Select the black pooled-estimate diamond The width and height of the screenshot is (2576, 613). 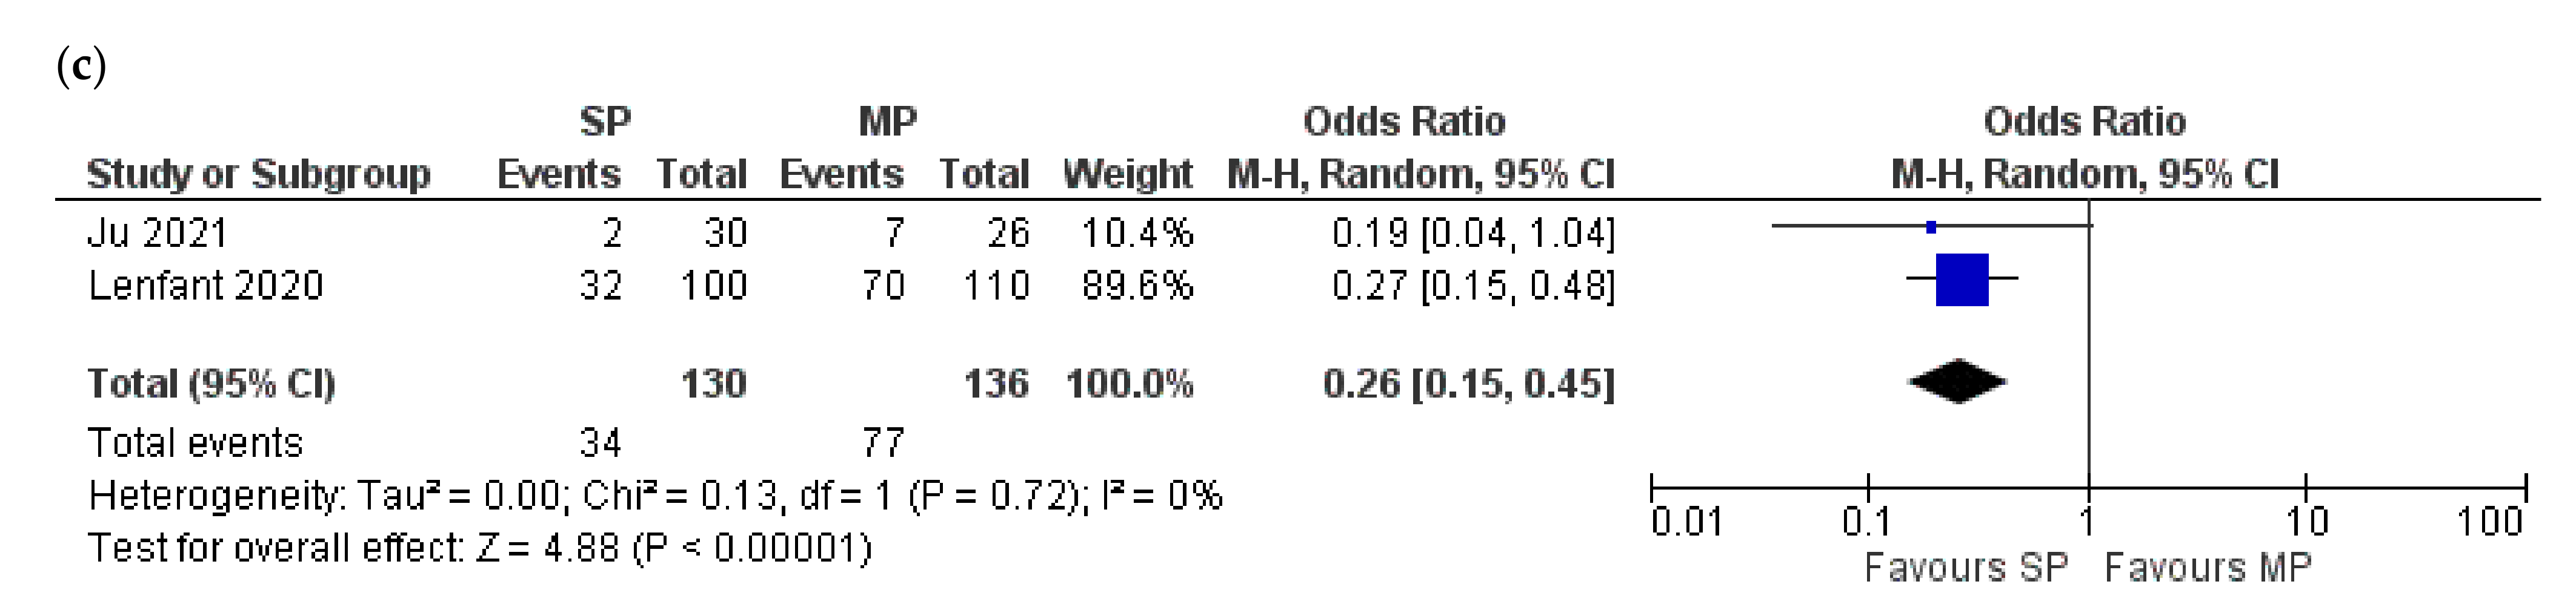1957,381
